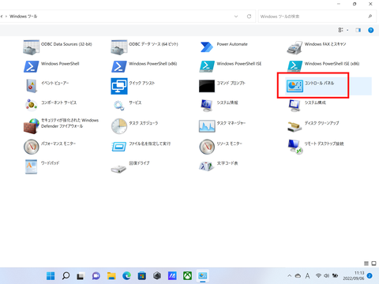Click Windows ツール in address breadcrumb
379x284 pixels.
click(x=24, y=17)
